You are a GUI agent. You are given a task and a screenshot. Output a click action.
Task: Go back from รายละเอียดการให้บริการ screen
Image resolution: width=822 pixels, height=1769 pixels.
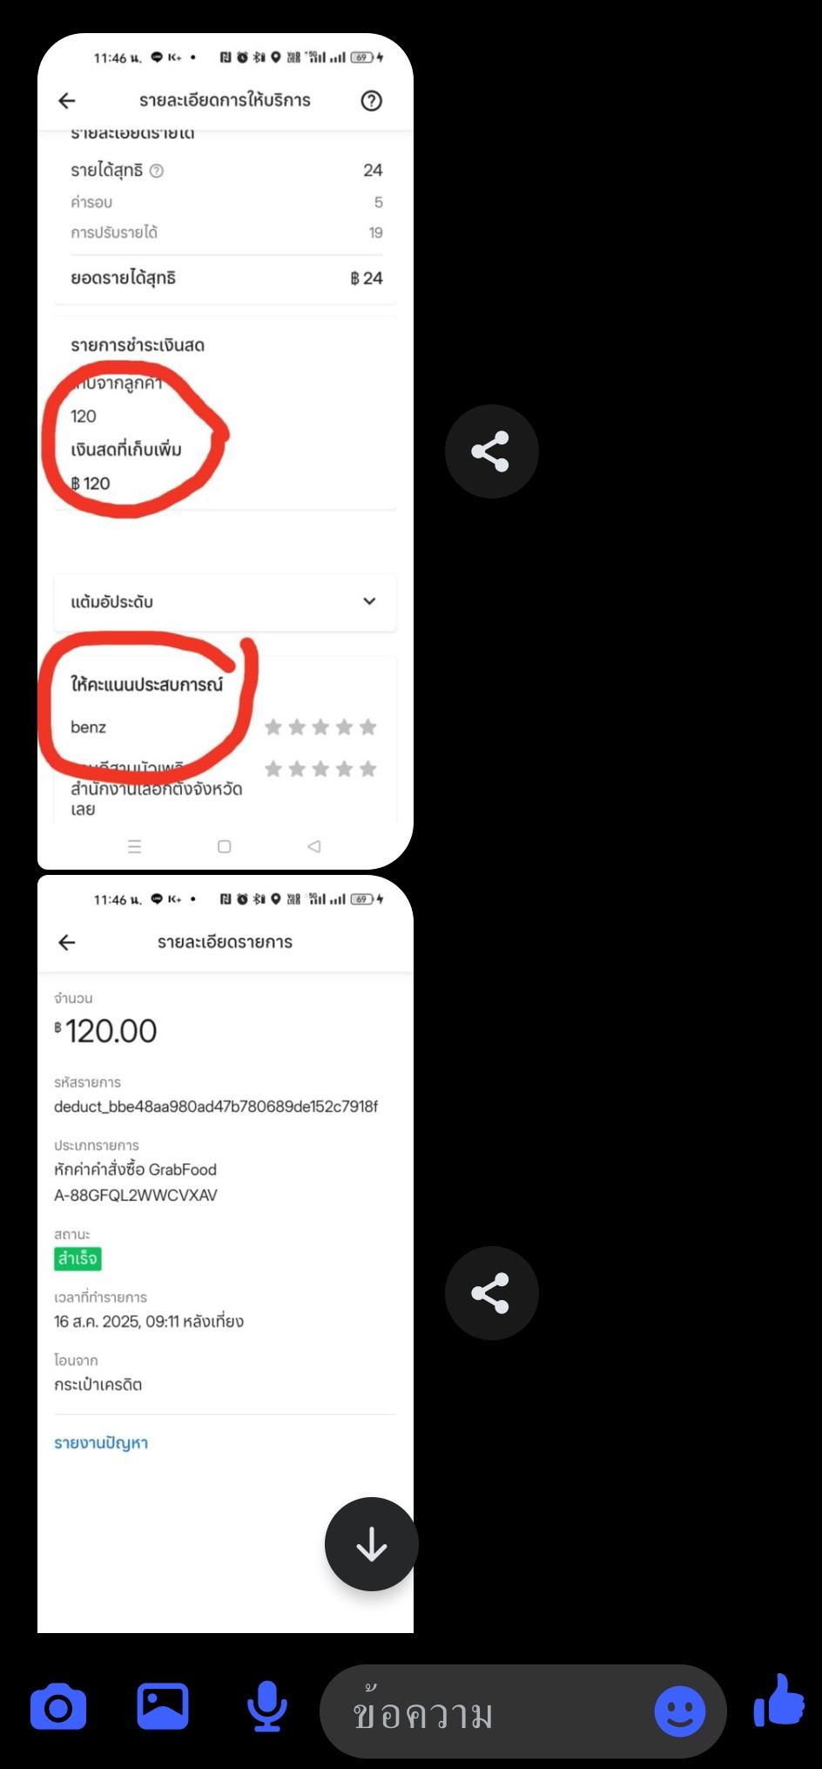67,101
